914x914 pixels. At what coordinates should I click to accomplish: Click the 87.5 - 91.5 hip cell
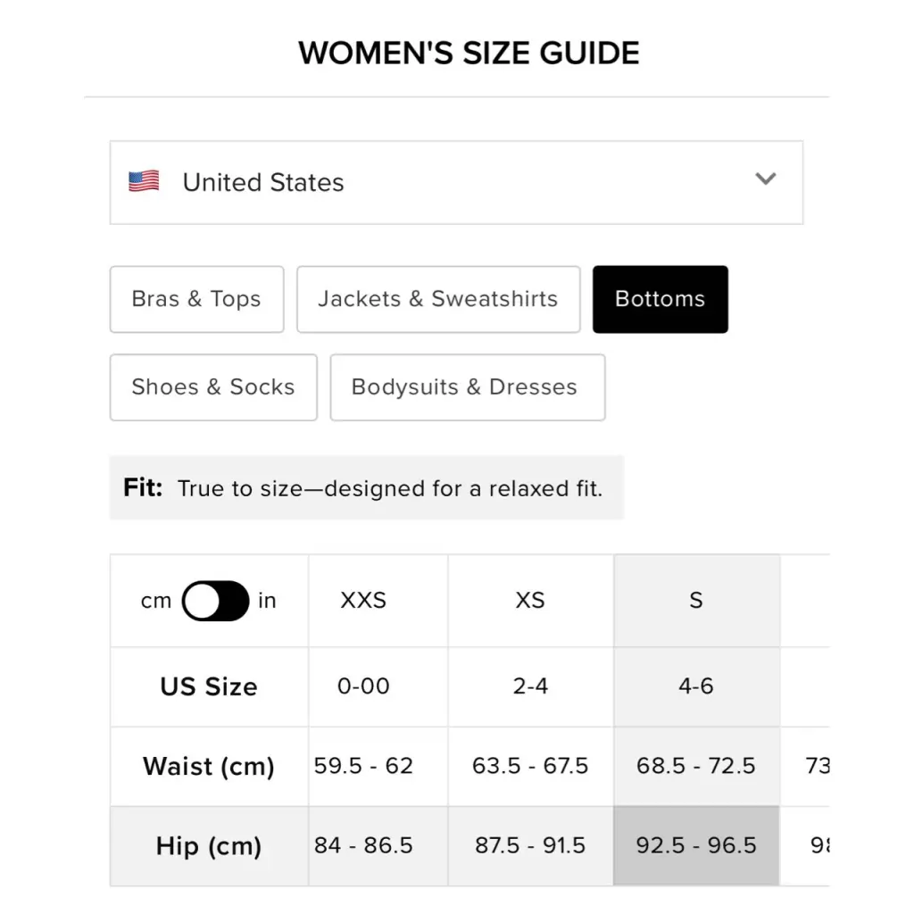click(530, 846)
